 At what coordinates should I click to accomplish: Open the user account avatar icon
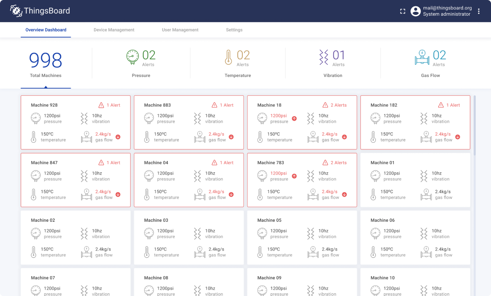[415, 11]
